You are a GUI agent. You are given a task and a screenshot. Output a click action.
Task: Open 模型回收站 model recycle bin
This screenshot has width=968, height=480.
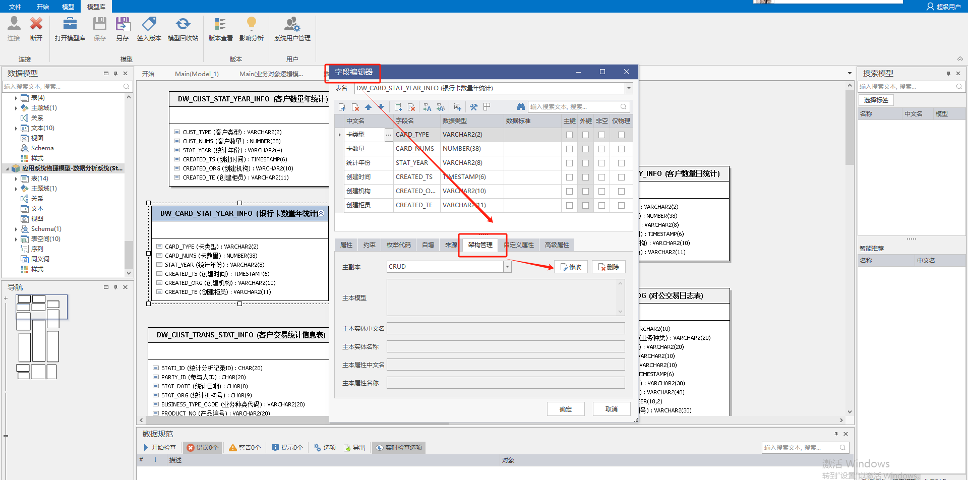(183, 29)
